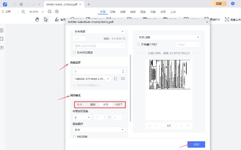Toggle the 作為圖片列印 checkbox
The height and width of the screenshot is (150, 241).
[139, 44]
